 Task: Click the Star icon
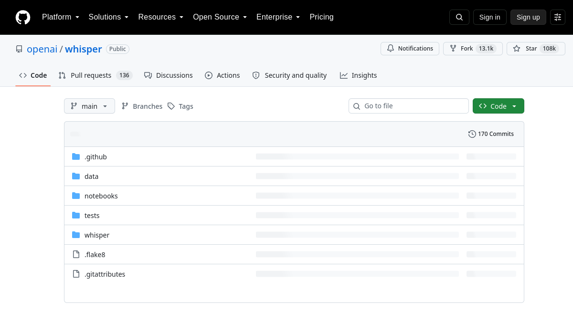point(517,49)
